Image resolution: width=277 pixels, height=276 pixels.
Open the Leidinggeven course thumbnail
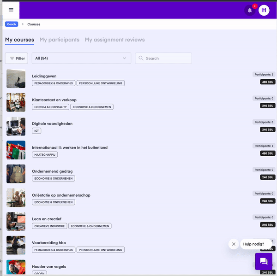coord(16,79)
